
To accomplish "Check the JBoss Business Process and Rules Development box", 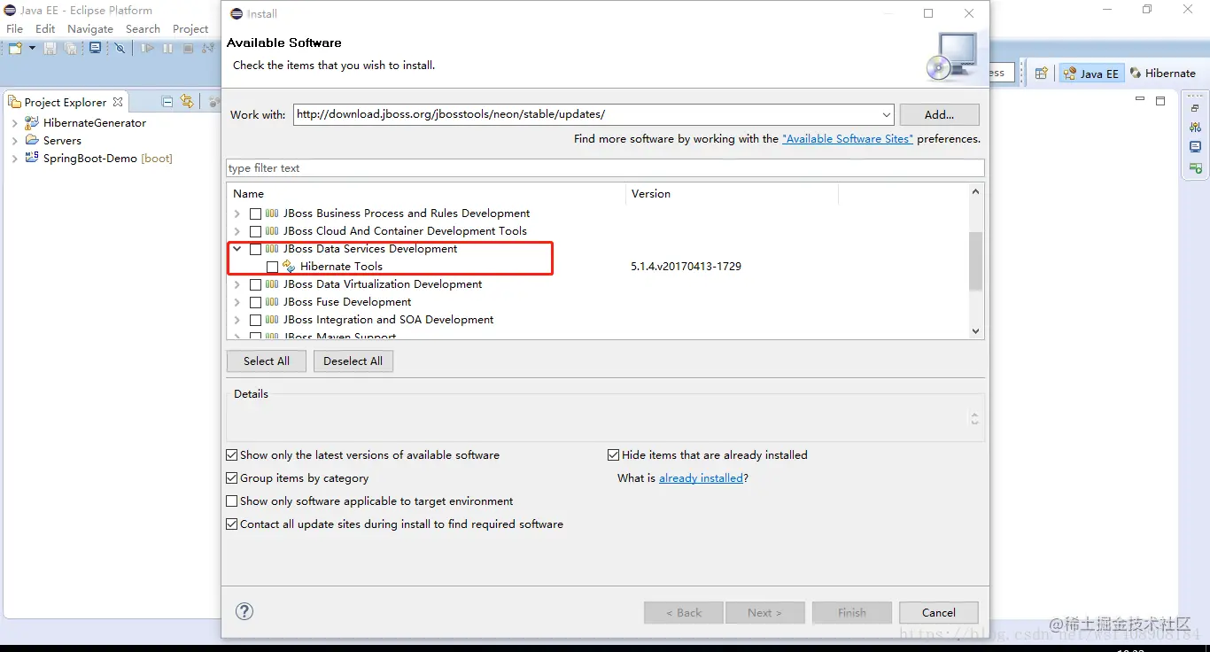I will (x=255, y=213).
